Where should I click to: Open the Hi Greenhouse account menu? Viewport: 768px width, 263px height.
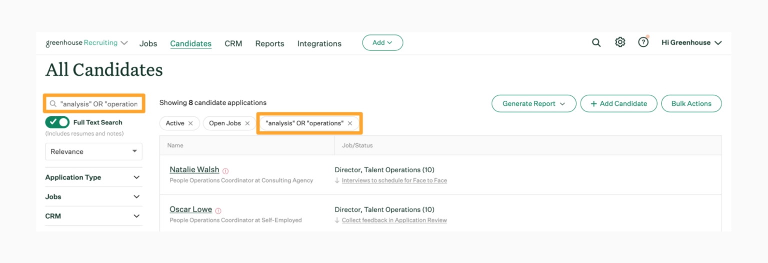(x=691, y=43)
